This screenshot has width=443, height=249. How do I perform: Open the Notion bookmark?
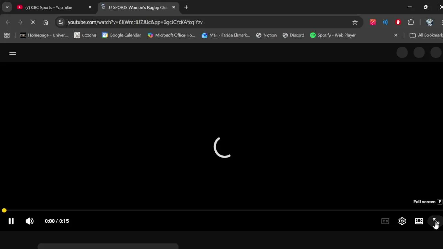[x=266, y=35]
